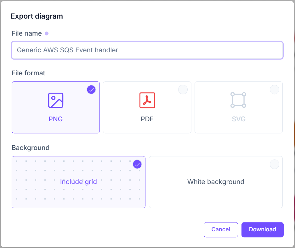
Task: Click the Export diagram dialog title
Action: pyautogui.click(x=37, y=16)
